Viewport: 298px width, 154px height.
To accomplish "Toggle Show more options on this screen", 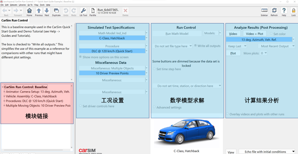I will (80, 57).
